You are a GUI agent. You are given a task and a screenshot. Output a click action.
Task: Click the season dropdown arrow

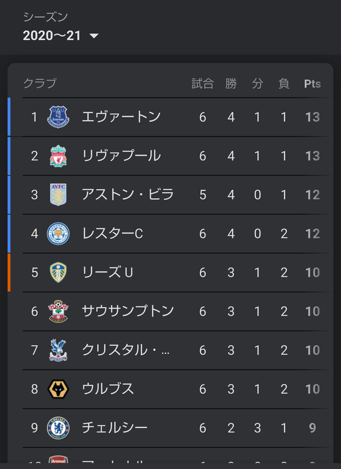[94, 36]
